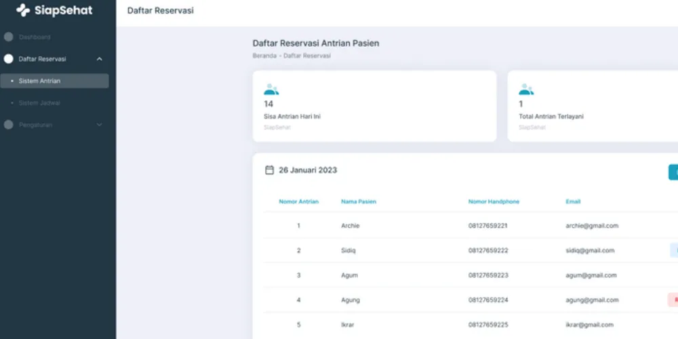Click the calendar icon beside 26 Januari 2023
This screenshot has height=339, width=678.
click(x=269, y=170)
